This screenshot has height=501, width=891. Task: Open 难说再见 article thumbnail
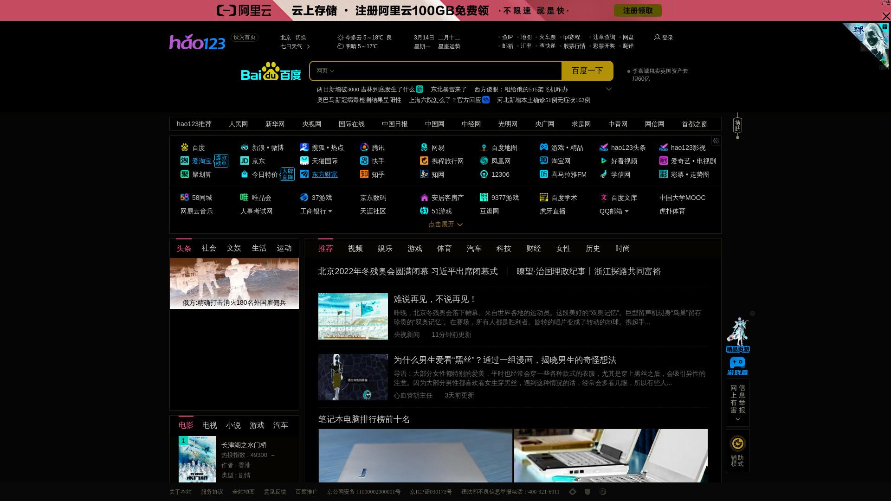[x=353, y=316]
